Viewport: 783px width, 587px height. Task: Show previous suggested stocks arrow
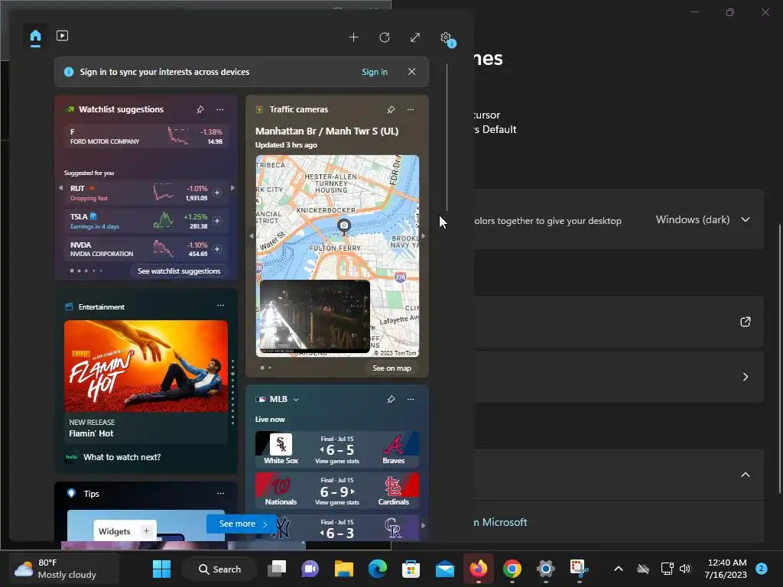60,188
